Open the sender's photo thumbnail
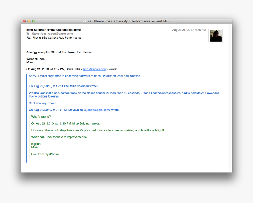The width and height of the screenshot is (253, 203). (x=215, y=36)
